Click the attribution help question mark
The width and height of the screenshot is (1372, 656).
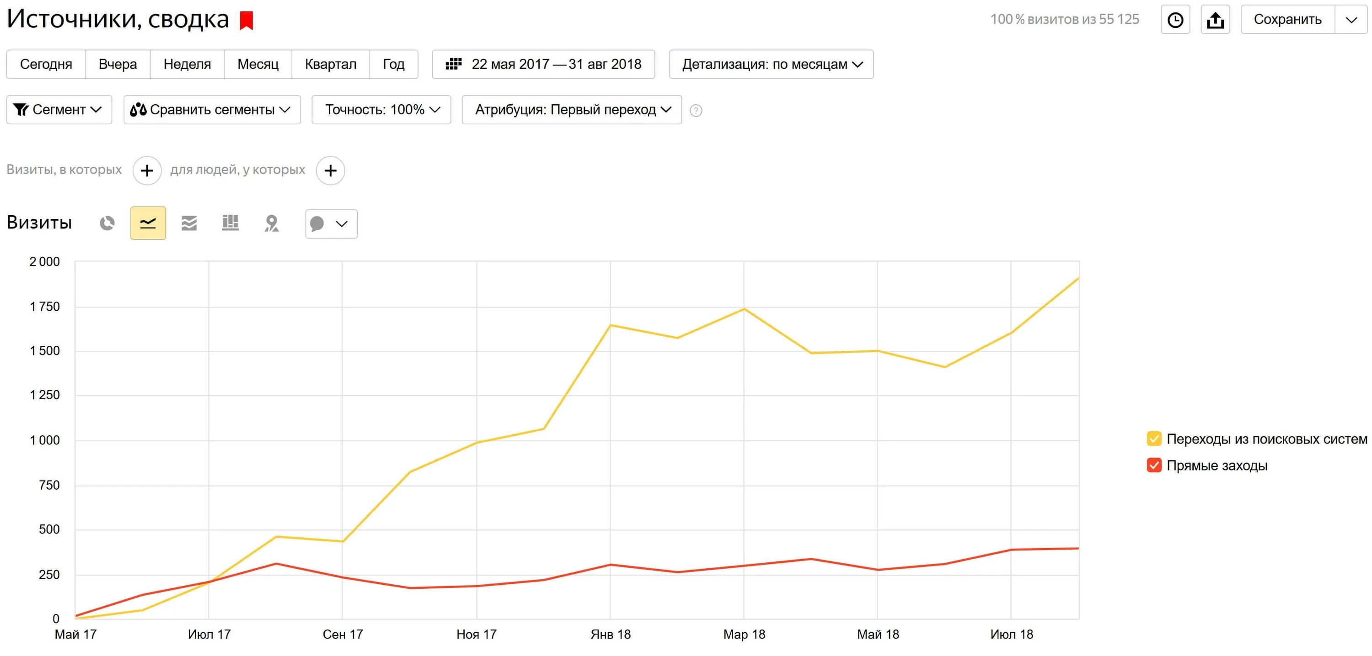(696, 110)
